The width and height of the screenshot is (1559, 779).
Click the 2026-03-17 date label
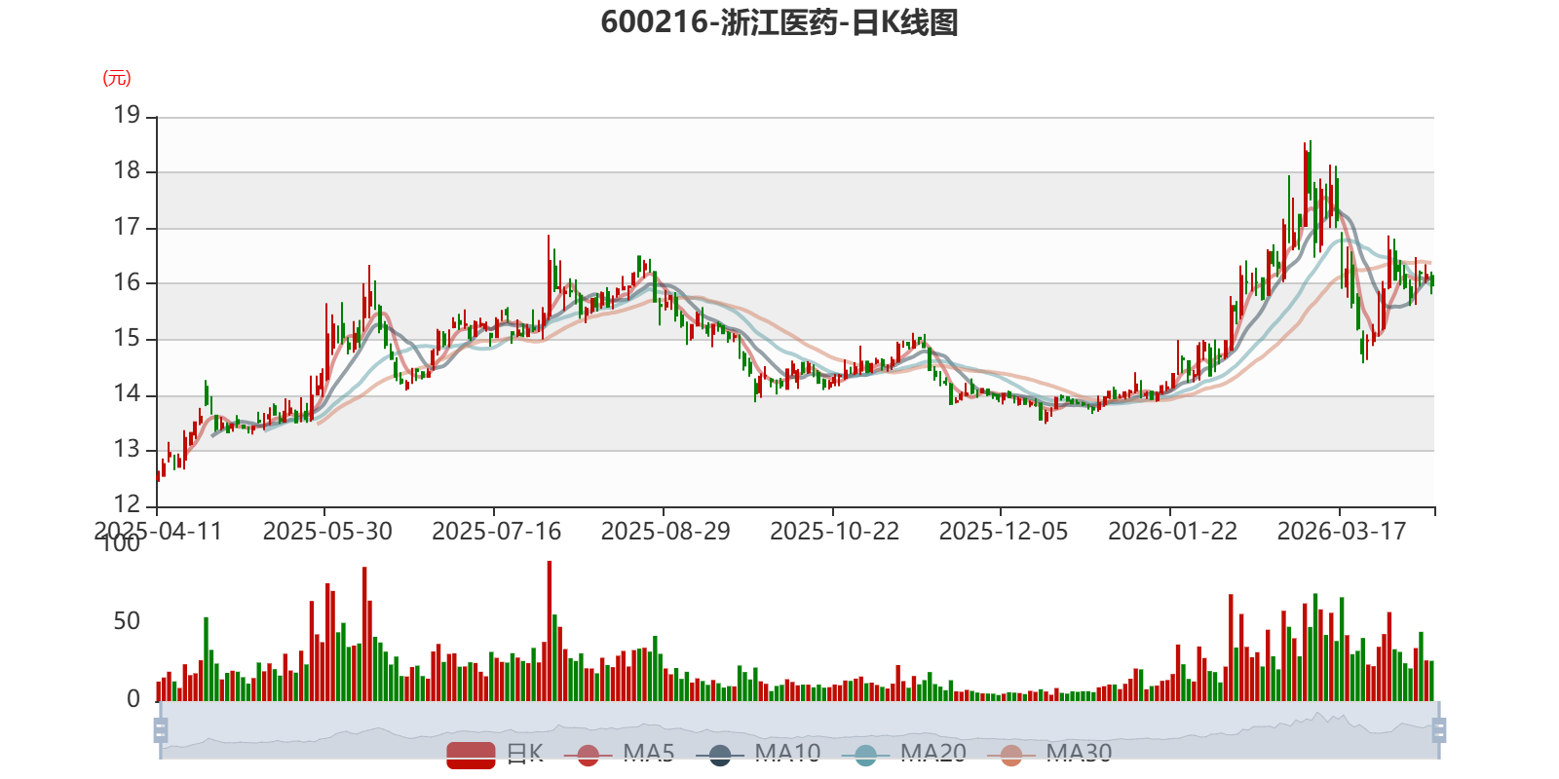pos(1342,532)
